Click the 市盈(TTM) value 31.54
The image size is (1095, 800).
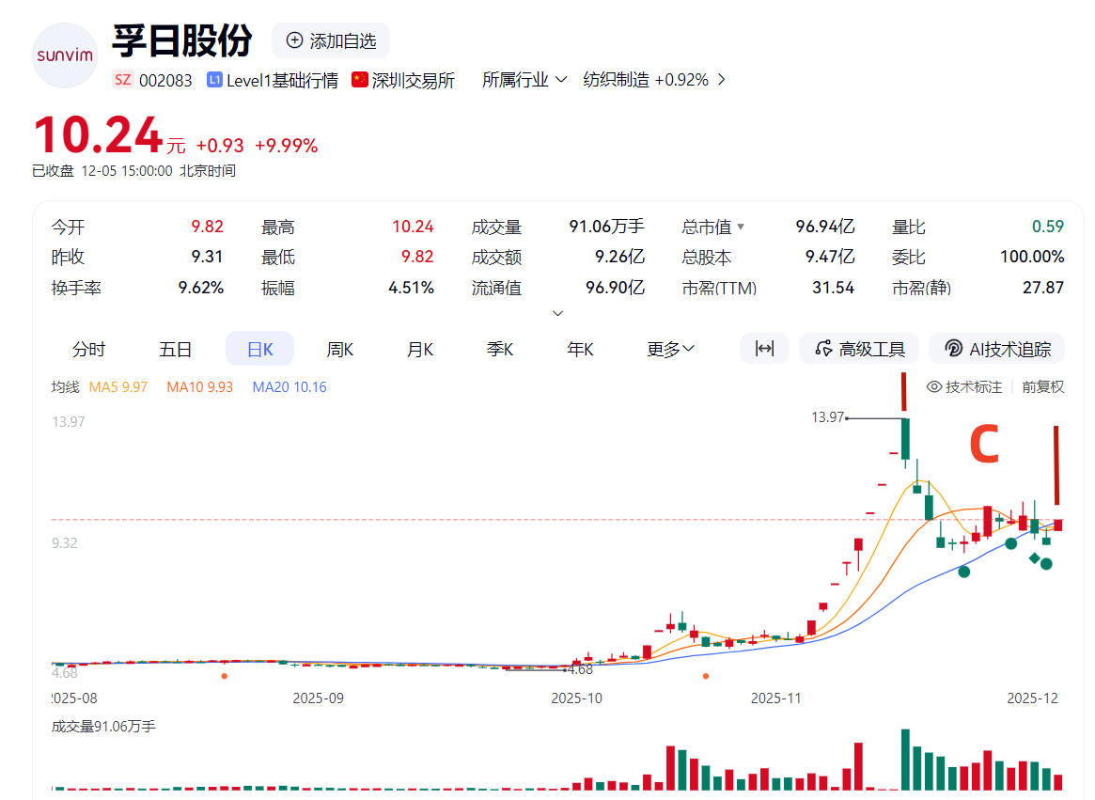click(833, 288)
